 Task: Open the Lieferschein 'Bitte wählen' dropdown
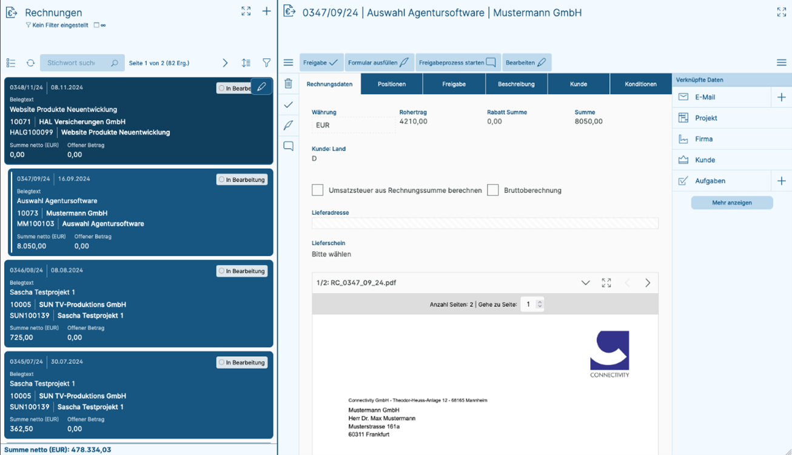332,254
